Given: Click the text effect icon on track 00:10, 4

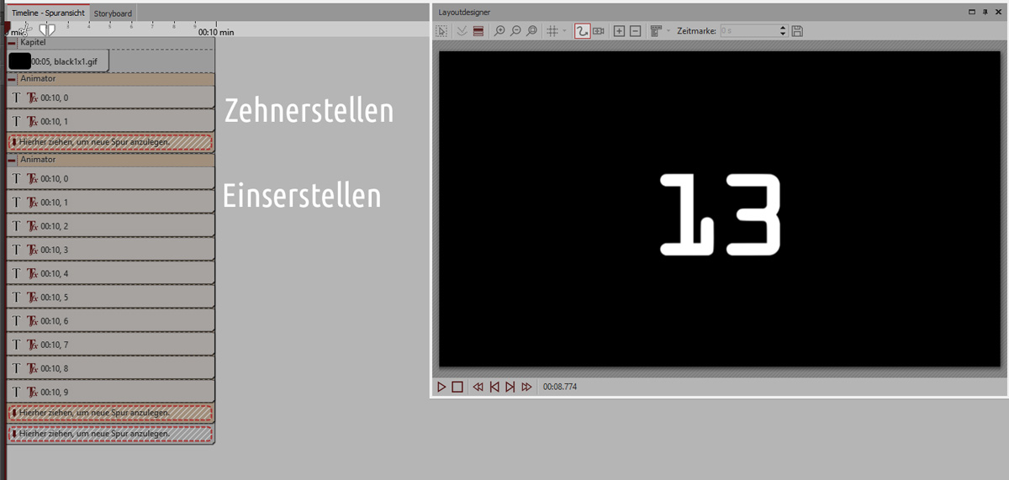Looking at the screenshot, I should [33, 273].
